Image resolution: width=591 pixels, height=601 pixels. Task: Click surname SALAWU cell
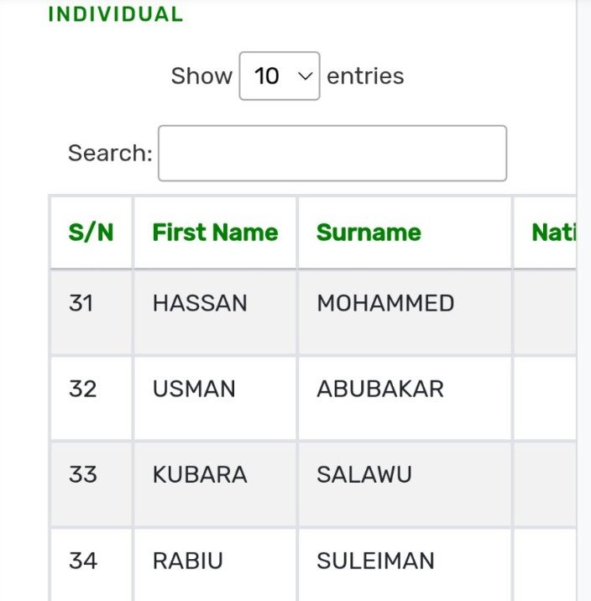point(364,475)
